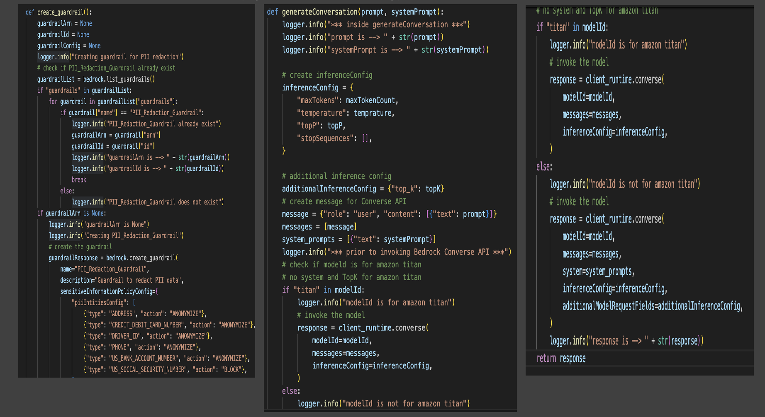
Task: Click the additionalInferenceConfig top_k assignment line
Action: [x=363, y=189]
